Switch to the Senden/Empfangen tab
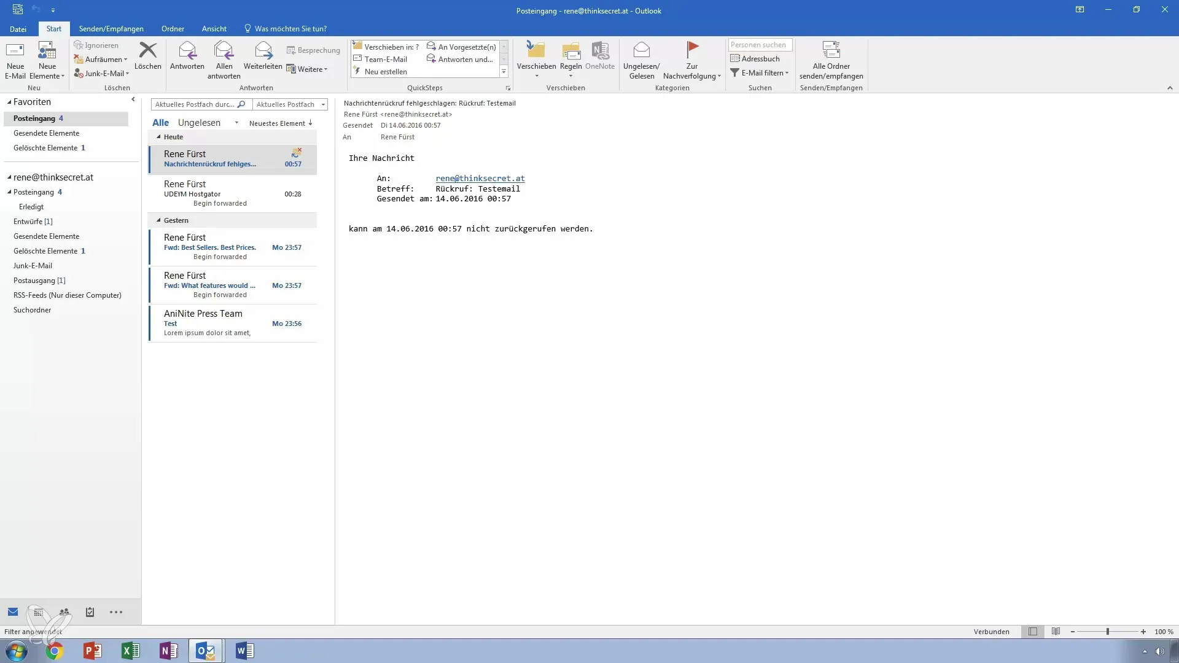 pyautogui.click(x=111, y=29)
